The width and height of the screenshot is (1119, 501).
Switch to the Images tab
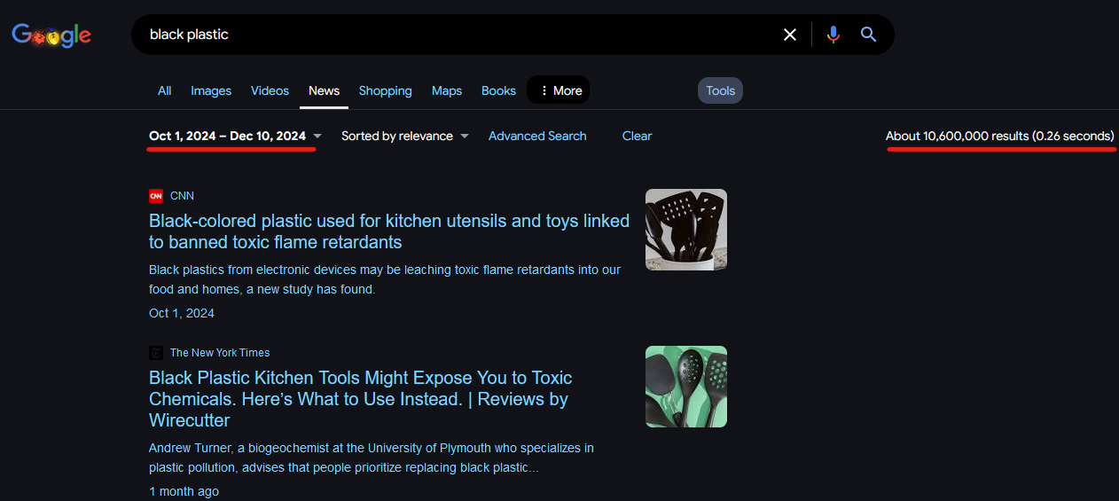tap(211, 90)
